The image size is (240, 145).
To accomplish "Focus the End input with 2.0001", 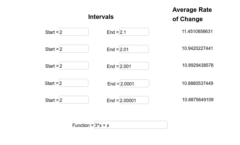I will [135, 84].
